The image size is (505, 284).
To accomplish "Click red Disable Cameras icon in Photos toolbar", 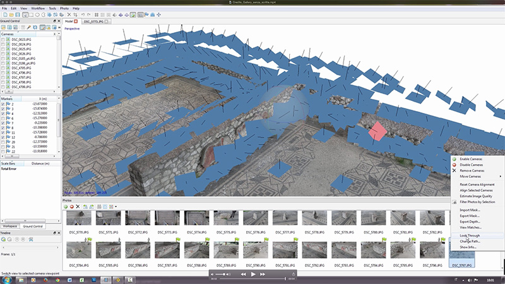I will (x=72, y=206).
